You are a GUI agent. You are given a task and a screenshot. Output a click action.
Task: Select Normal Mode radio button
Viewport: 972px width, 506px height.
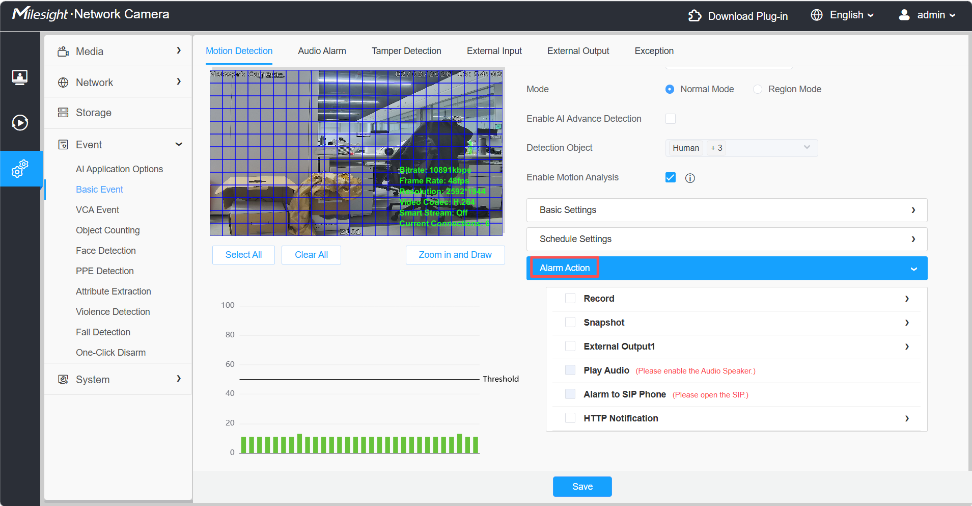pyautogui.click(x=670, y=89)
